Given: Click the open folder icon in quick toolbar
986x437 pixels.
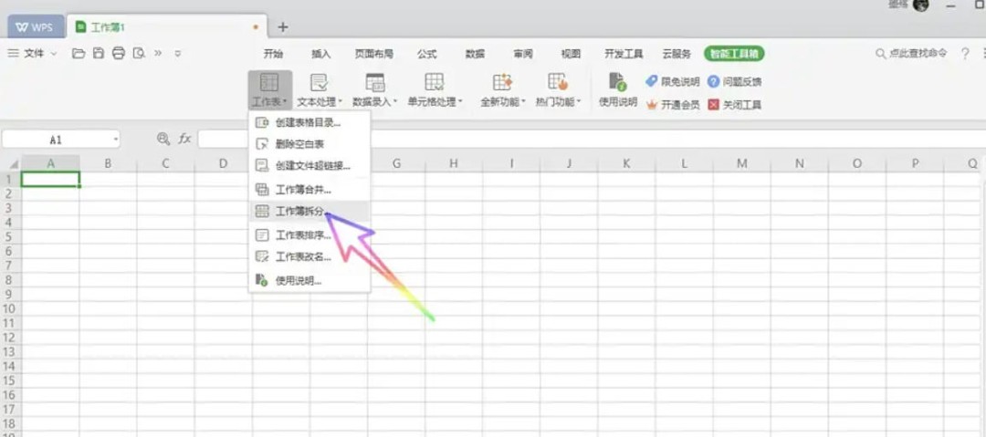Looking at the screenshot, I should (79, 54).
